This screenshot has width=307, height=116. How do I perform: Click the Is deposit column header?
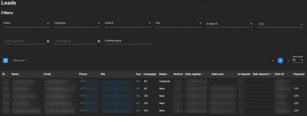pos(244,74)
